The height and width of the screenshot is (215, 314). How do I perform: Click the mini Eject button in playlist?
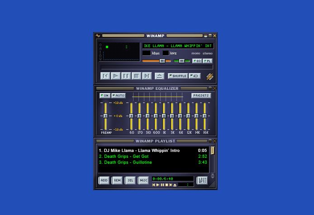[x=175, y=185]
